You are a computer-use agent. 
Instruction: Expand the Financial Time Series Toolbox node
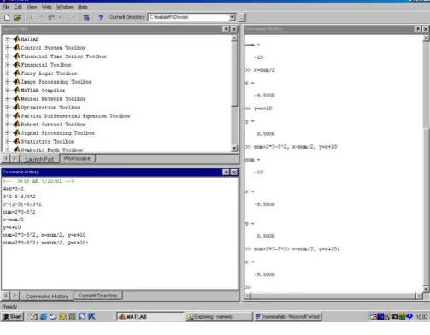(x=8, y=56)
